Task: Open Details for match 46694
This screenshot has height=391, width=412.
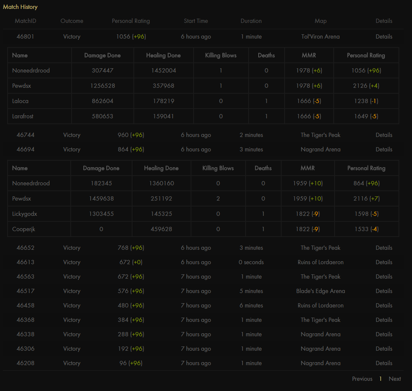Action: point(384,149)
